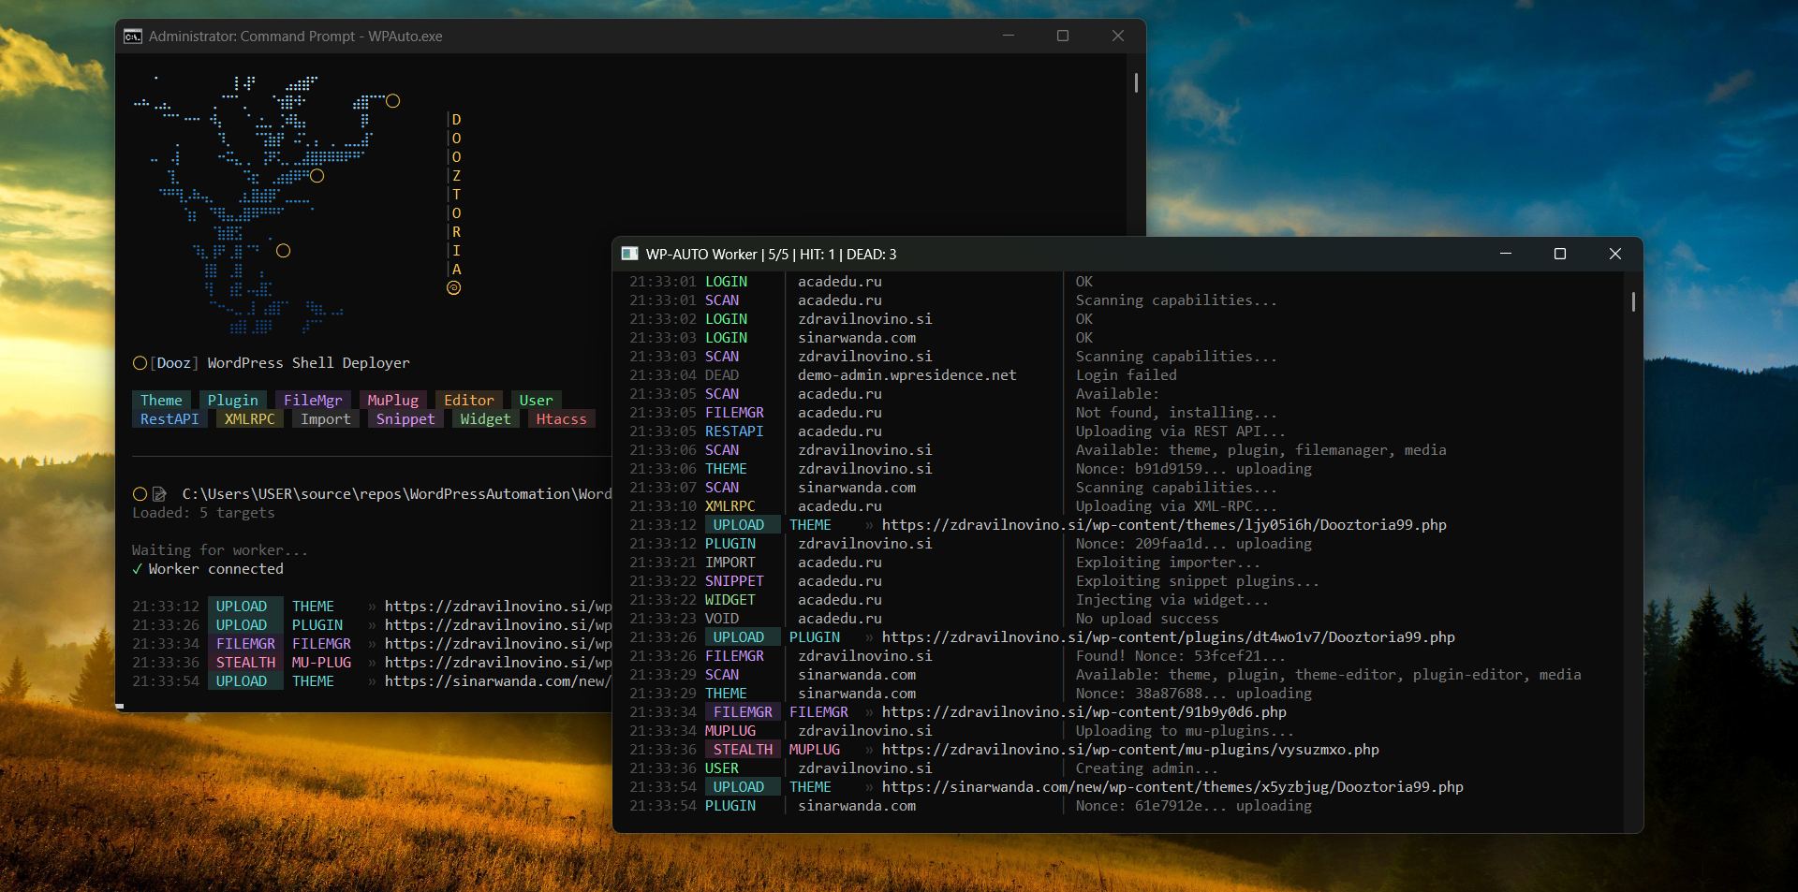Select the Snippet module tag
The image size is (1798, 892).
(x=405, y=419)
